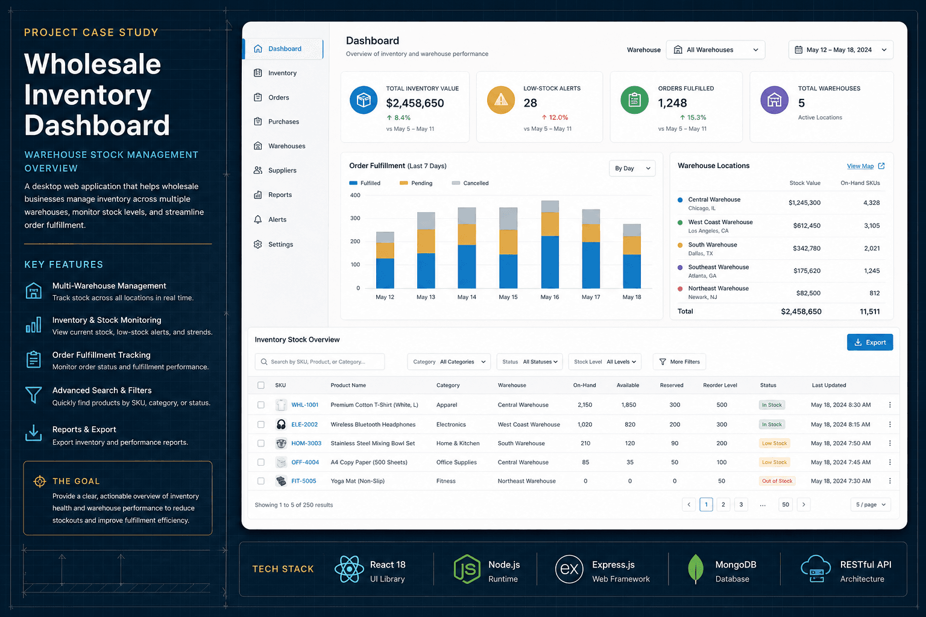Open the May 12 – May 18, 2024 date picker
This screenshot has width=926, height=617.
tap(841, 50)
